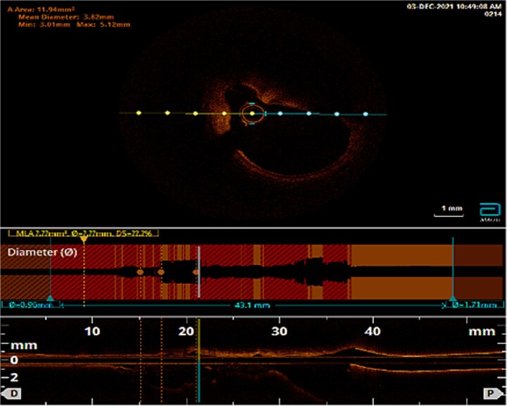Screen dimensions: 507x406
Task: Select the proximal teal reference triangle marker
Action: [x=453, y=298]
